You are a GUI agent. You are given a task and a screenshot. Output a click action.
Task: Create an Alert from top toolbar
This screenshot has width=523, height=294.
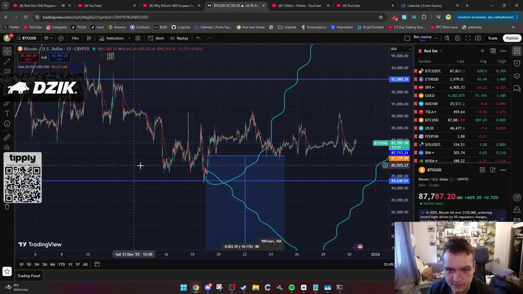156,38
